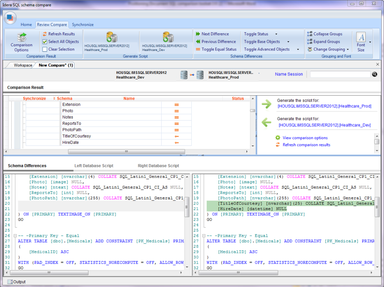Tick the Clear Selection checkbox
This screenshot has height=287, width=384.
coord(45,49)
